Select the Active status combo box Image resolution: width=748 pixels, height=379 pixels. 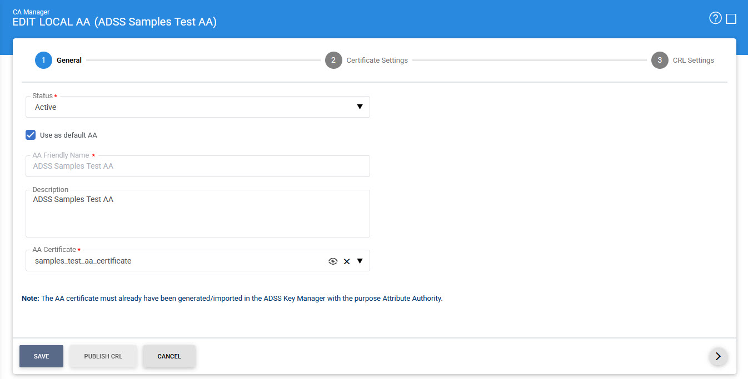(x=189, y=107)
